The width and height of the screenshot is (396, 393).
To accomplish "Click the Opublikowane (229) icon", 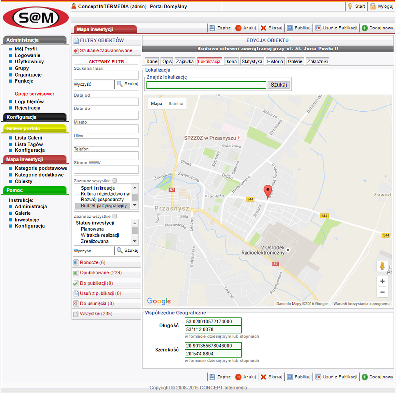I will [76, 273].
